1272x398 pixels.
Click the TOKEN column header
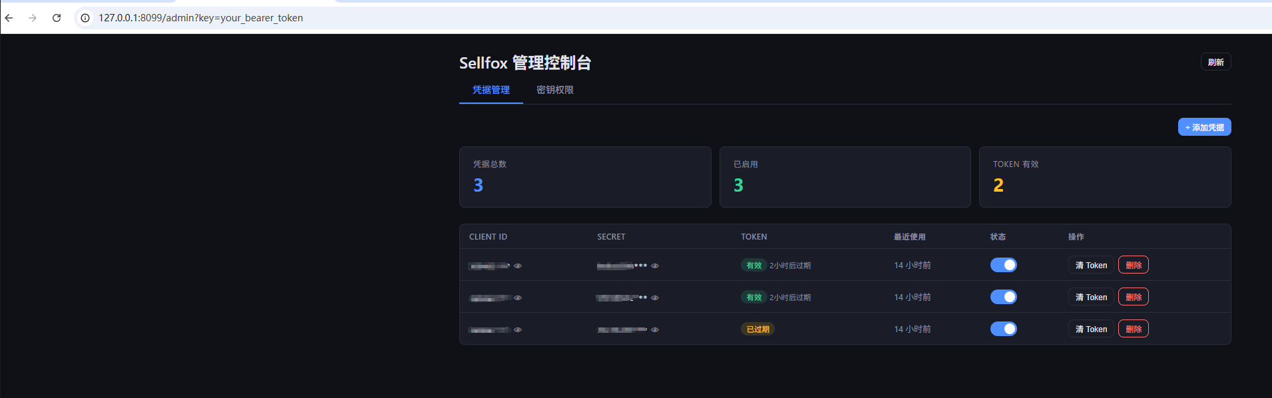[x=754, y=237]
